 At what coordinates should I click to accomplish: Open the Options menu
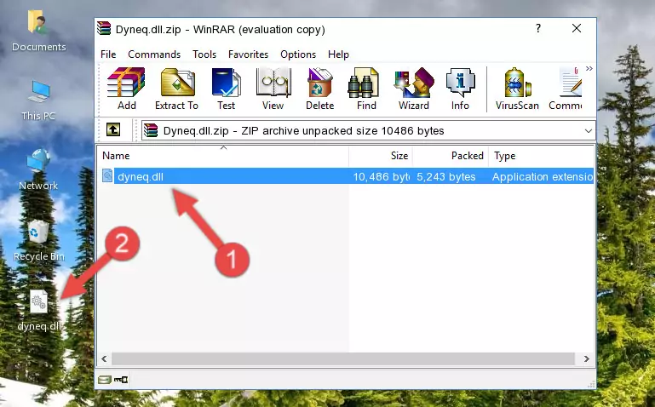click(298, 54)
